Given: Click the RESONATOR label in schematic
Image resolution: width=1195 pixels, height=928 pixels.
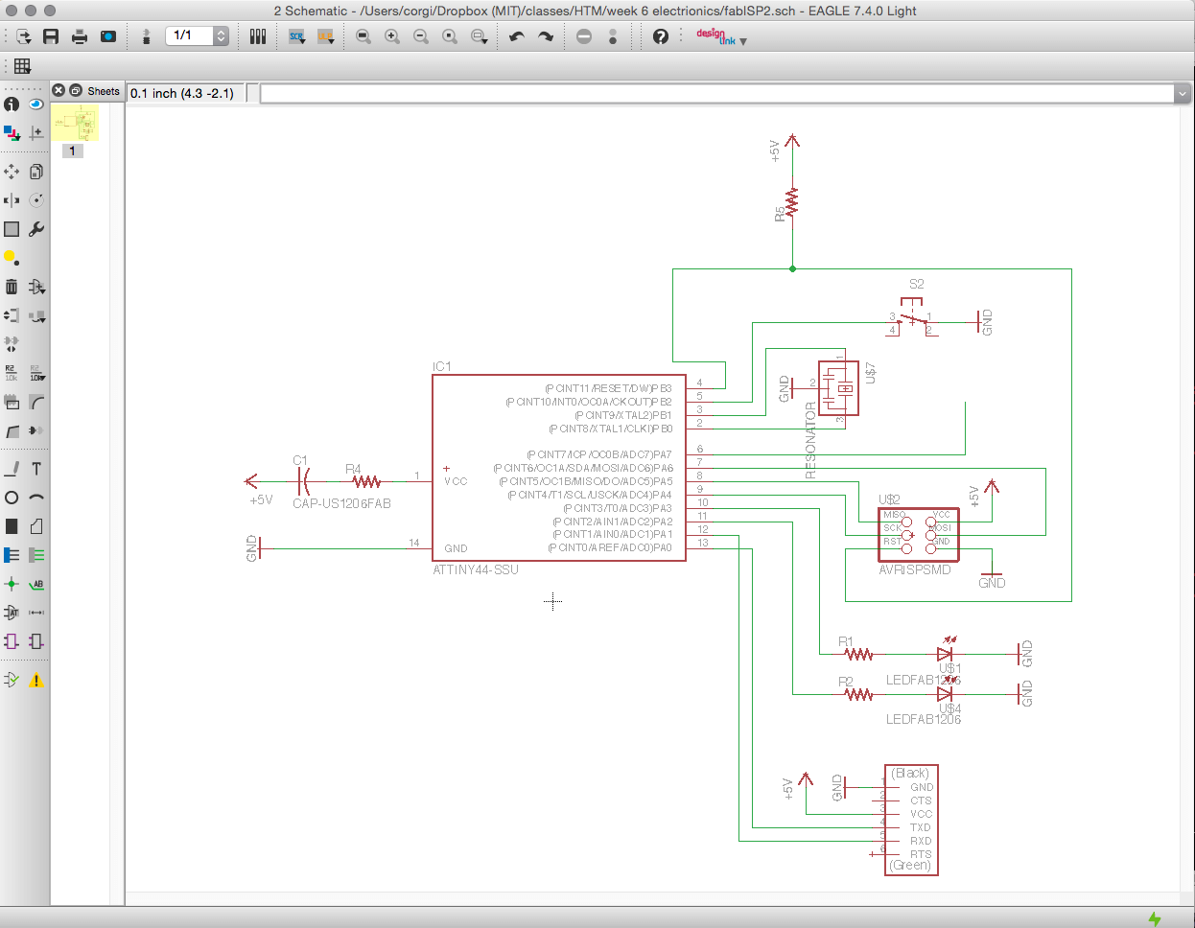Looking at the screenshot, I should coord(811,440).
